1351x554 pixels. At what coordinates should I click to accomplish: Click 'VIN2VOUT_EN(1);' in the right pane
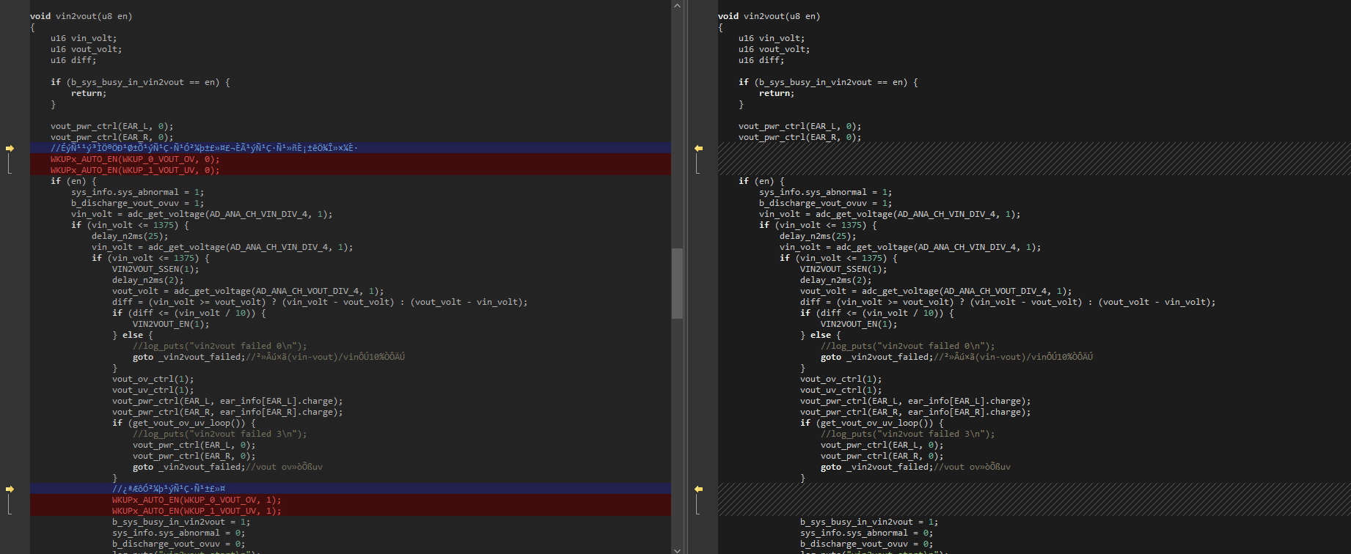coord(859,324)
